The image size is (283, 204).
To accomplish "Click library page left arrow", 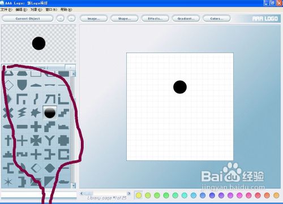I will click(82, 193).
